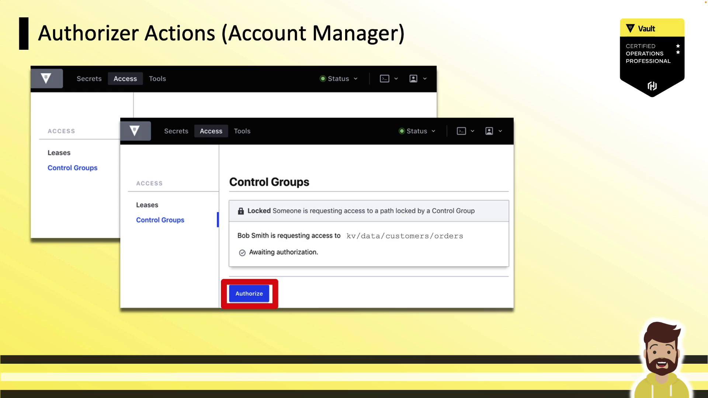Screen dimensions: 708x398
Task: Click the green status indicator in the front window
Action: click(402, 131)
